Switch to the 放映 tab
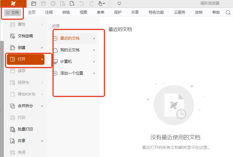This screenshot has width=233, height=157. (x=199, y=12)
